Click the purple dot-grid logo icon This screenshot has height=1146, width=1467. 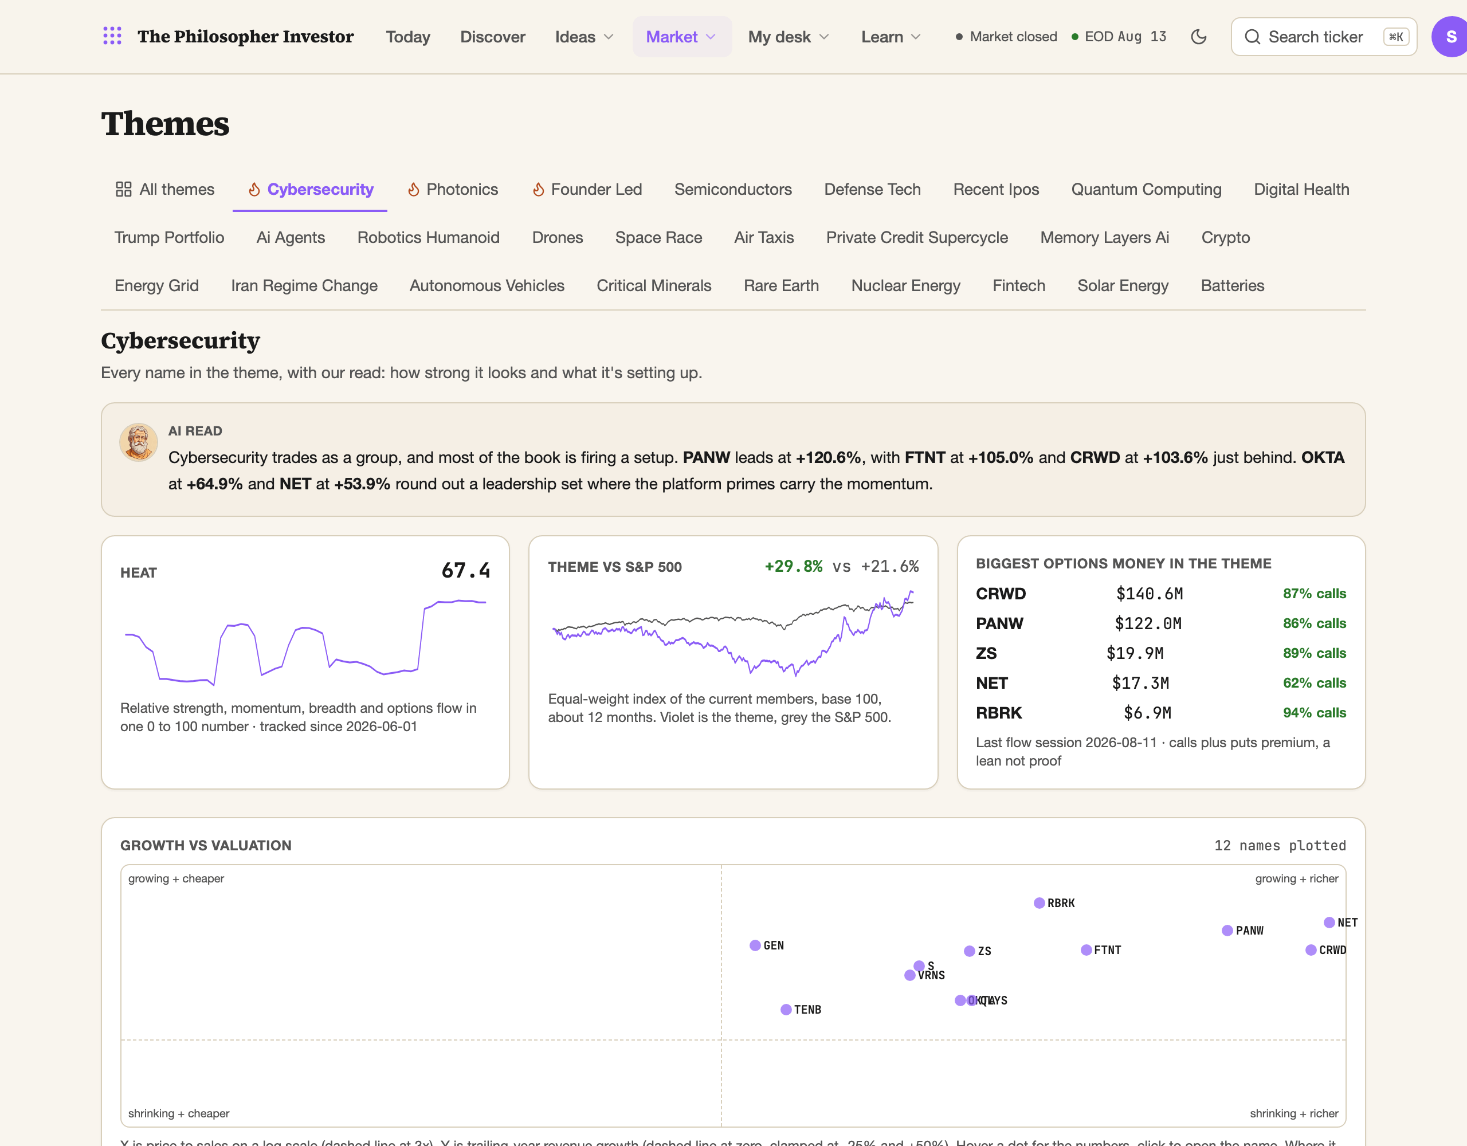click(112, 36)
